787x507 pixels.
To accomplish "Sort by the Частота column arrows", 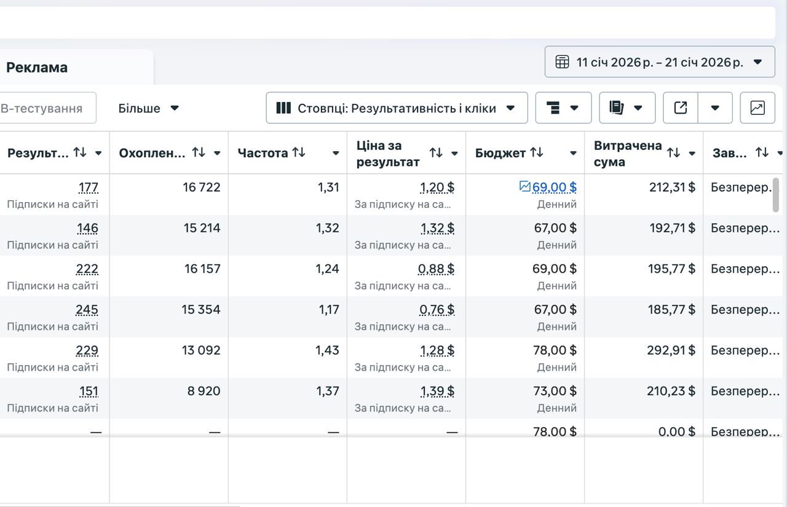I will (x=299, y=152).
